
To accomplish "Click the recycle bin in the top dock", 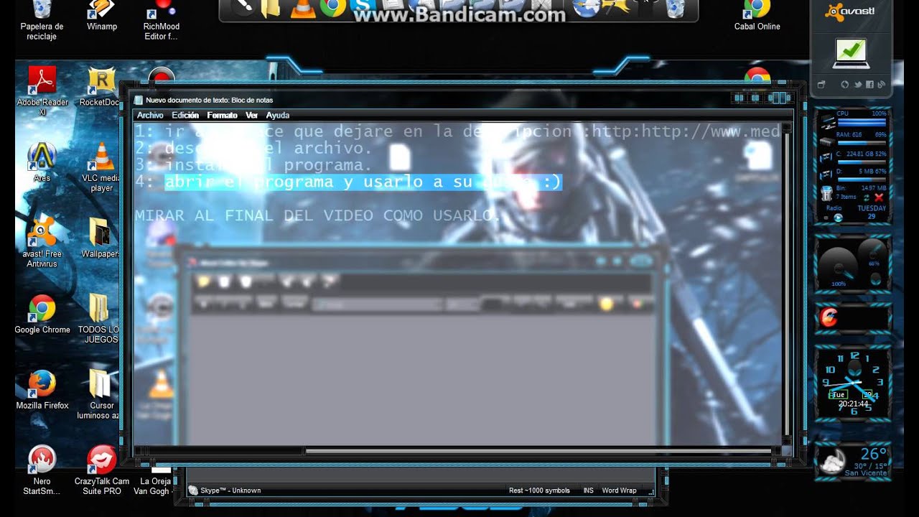I will [x=675, y=8].
